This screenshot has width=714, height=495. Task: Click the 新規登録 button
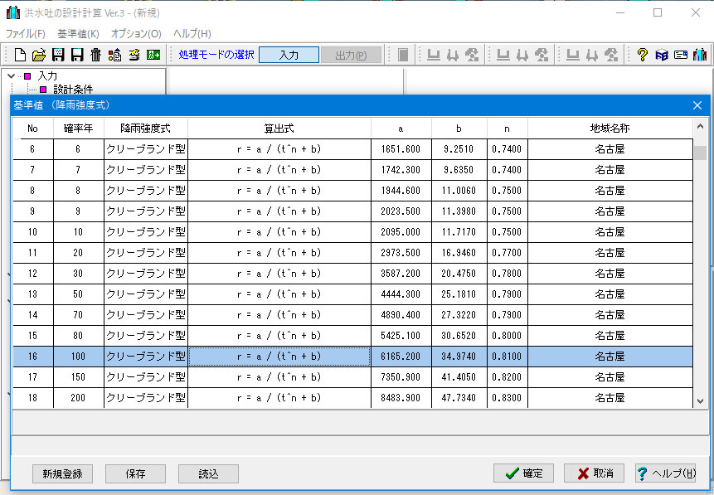coord(62,473)
